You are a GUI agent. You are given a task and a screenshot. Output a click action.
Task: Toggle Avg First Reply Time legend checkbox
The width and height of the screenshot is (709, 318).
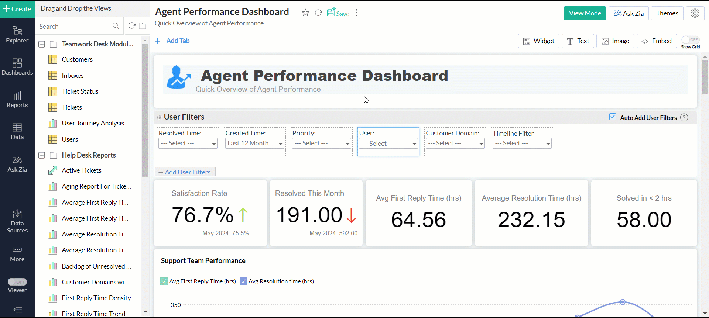[164, 281]
